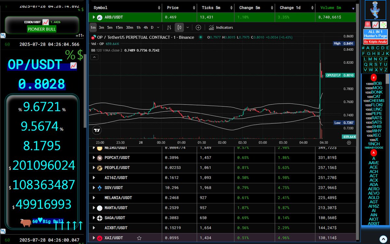Click the green bubbles heatmap icon
The width and height of the screenshot is (390, 244).
384,25
